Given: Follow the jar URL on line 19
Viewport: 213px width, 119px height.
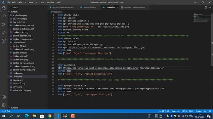Looking at the screenshot, I should 101,68.
